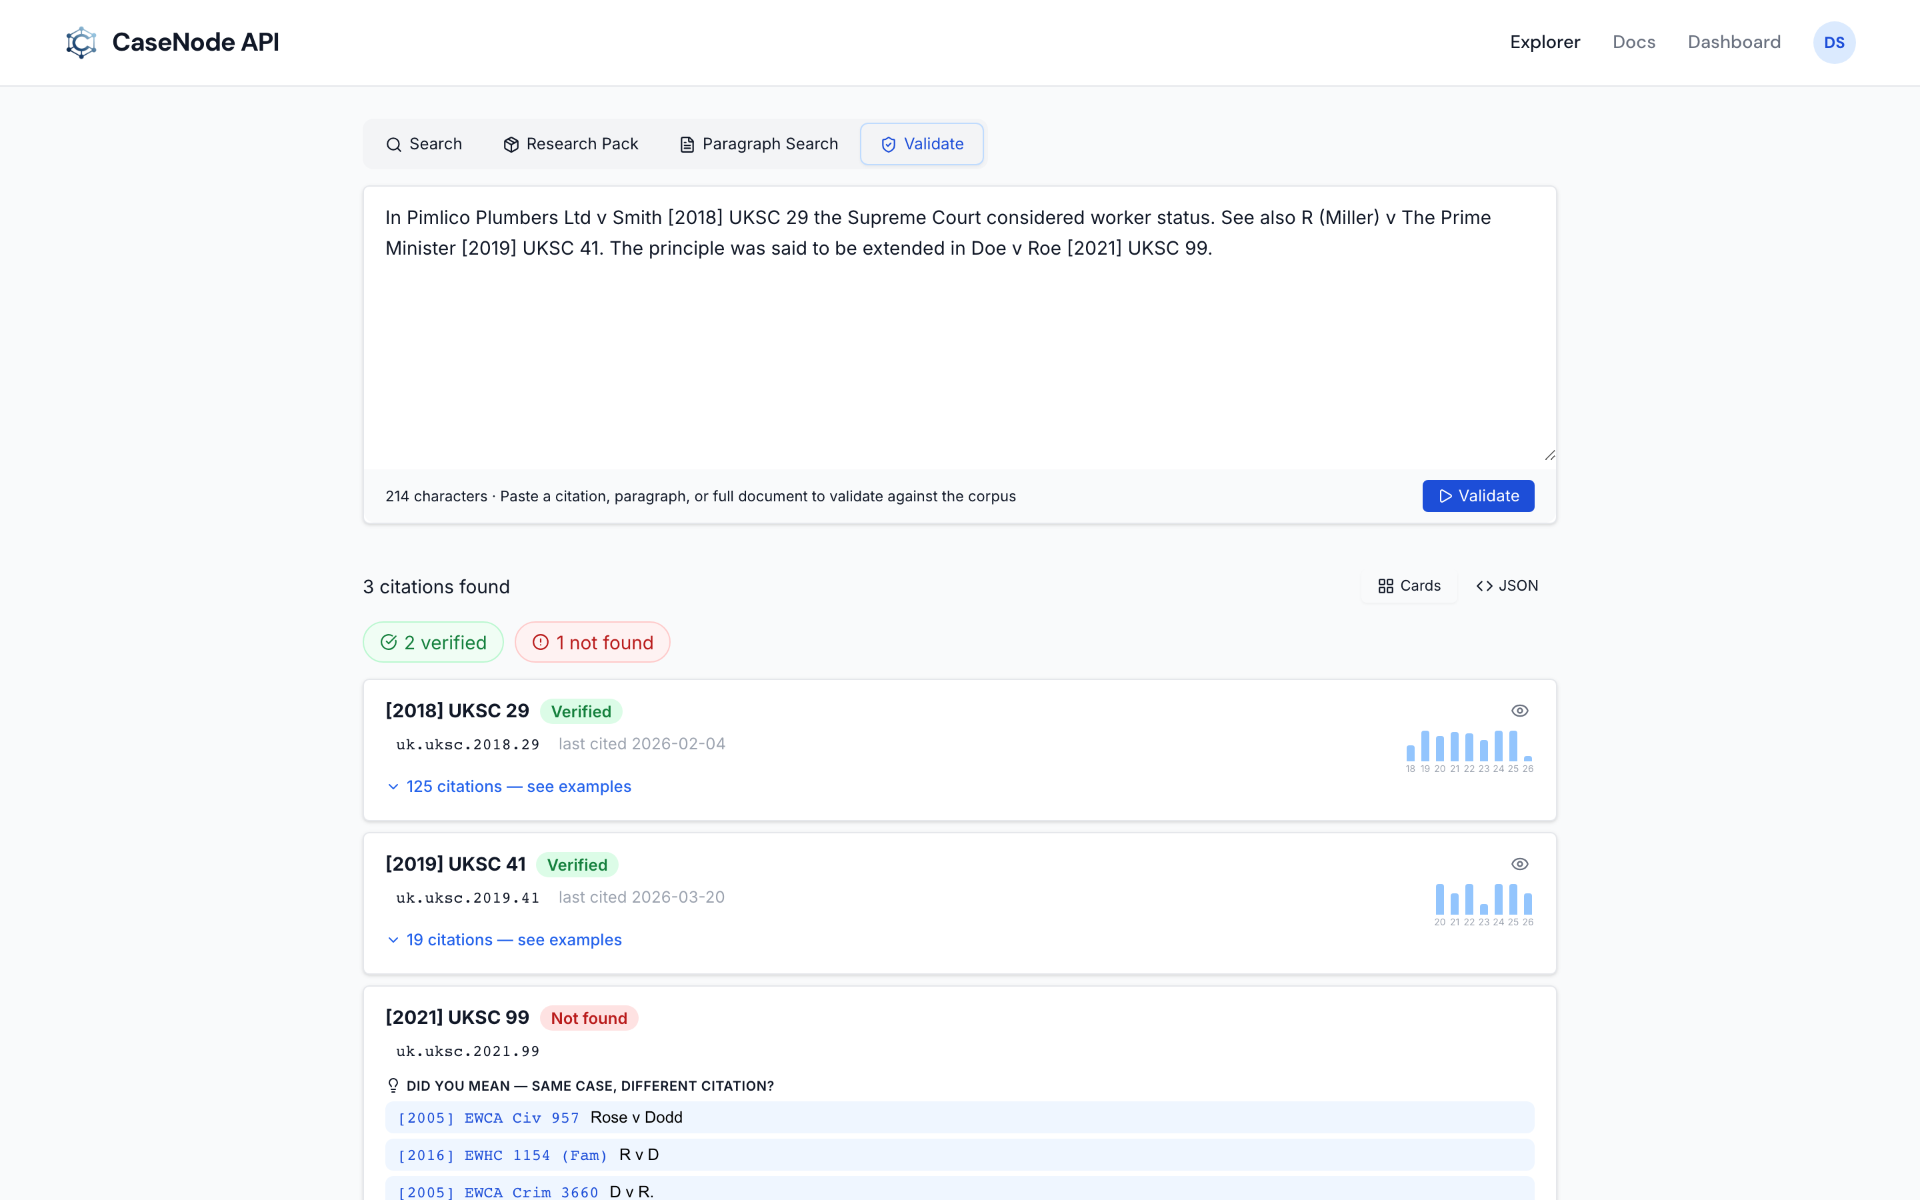Open suggestion [2005] EWCA Civ 957 Rose v Dodd
Viewport: 1920px width, 1200px height.
click(959, 1117)
